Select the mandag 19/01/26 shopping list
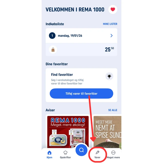163x163 pixels. pyautogui.click(x=81, y=36)
